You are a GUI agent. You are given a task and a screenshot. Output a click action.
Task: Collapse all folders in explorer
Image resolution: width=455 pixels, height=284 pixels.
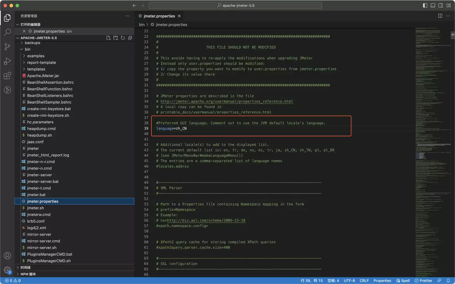130,38
